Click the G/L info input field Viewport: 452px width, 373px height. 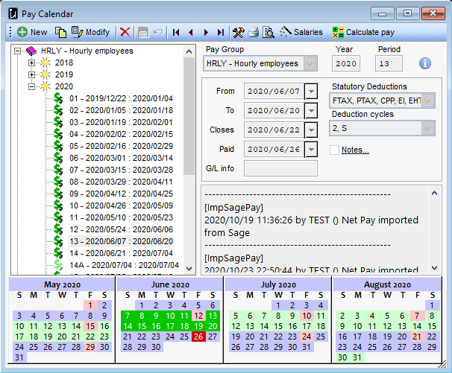pos(280,169)
